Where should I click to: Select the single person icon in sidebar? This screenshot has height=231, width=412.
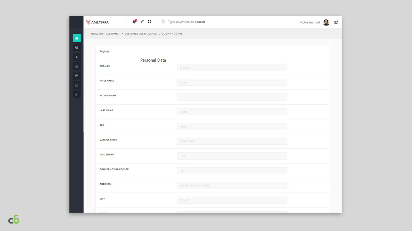[x=76, y=57]
